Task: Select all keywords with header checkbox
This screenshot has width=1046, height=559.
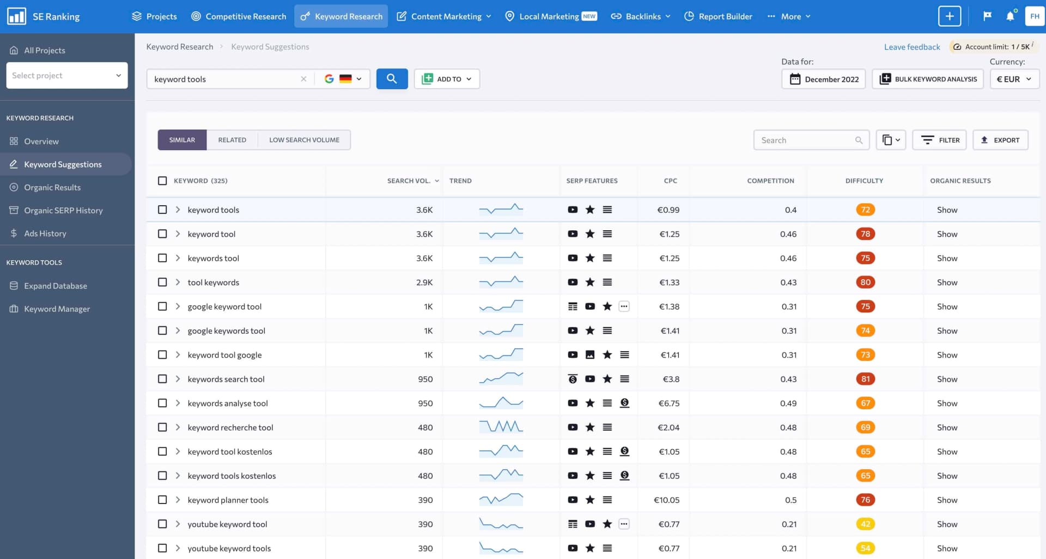Action: [162, 181]
